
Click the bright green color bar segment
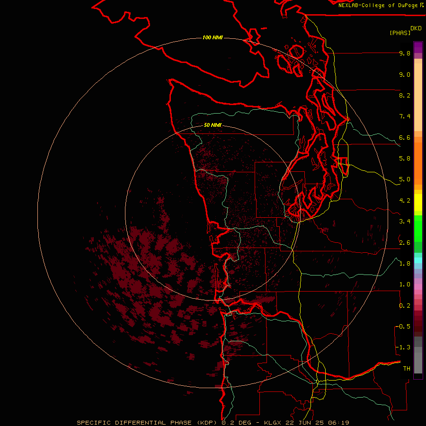click(x=418, y=229)
